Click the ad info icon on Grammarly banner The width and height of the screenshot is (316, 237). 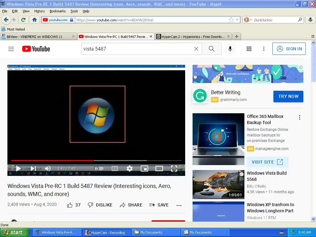click(301, 67)
